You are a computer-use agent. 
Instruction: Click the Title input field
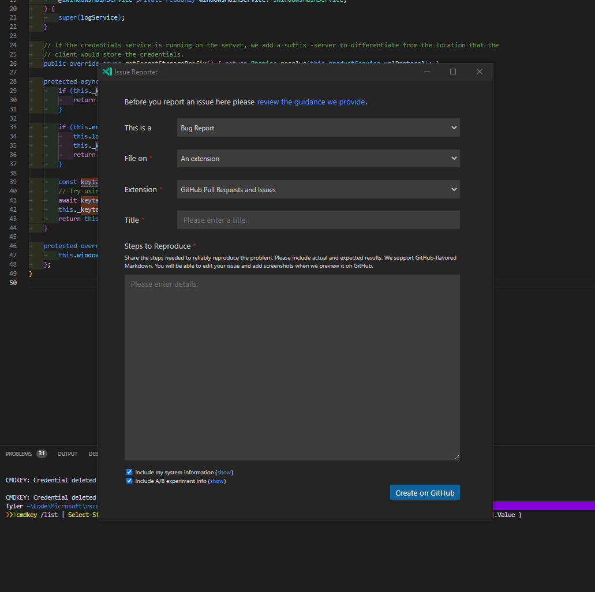point(318,220)
